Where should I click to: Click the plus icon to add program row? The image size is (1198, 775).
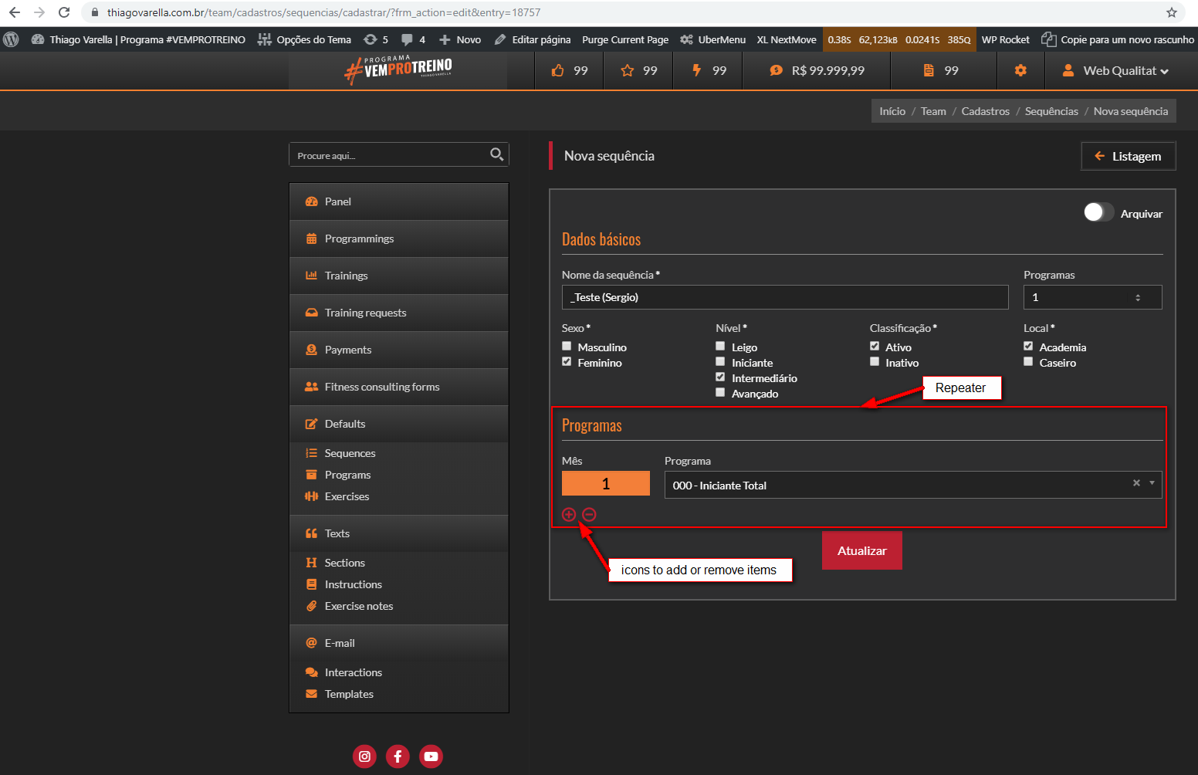tap(569, 515)
